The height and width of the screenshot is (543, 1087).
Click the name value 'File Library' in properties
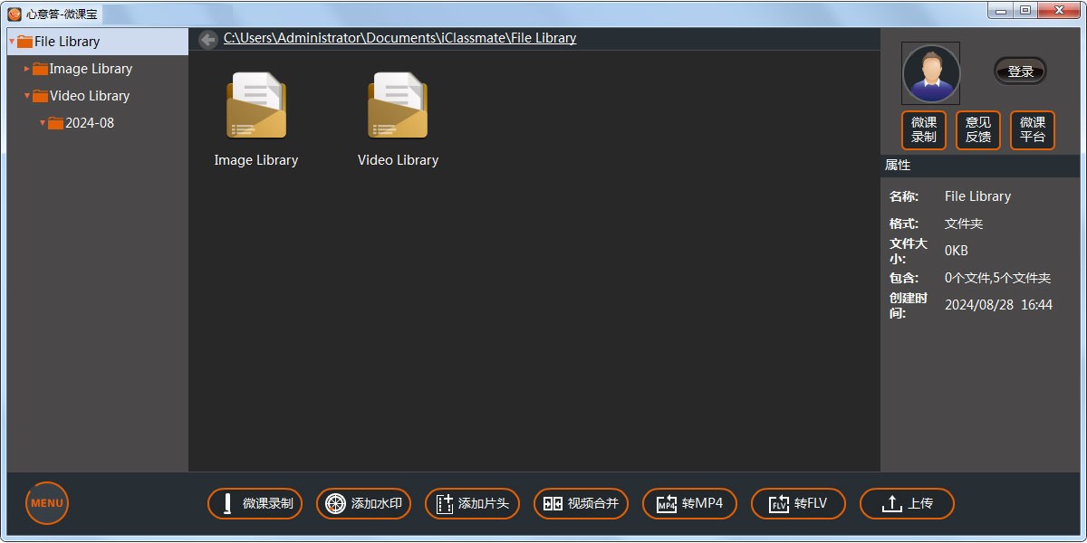[977, 196]
